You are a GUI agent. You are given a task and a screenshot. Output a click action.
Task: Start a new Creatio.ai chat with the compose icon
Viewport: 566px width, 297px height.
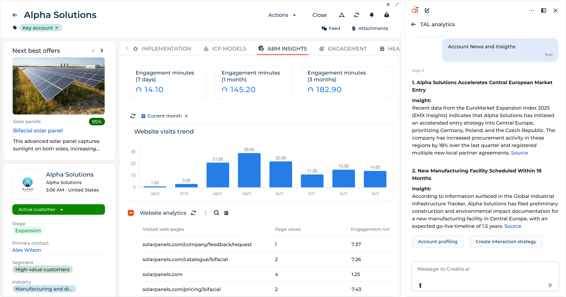427,10
